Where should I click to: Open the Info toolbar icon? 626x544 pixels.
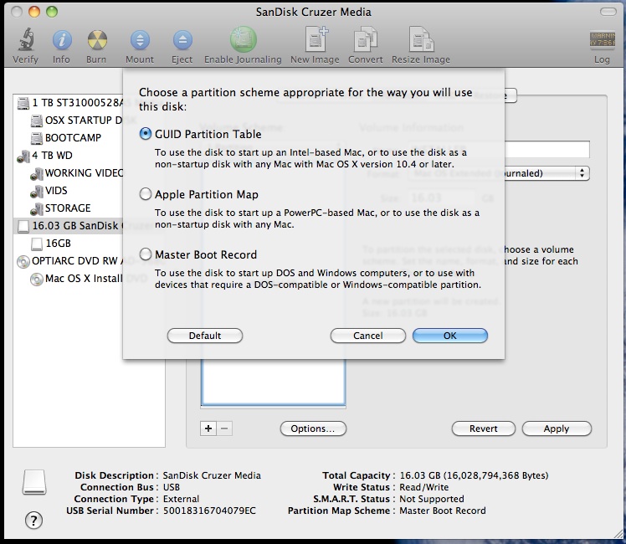point(61,40)
